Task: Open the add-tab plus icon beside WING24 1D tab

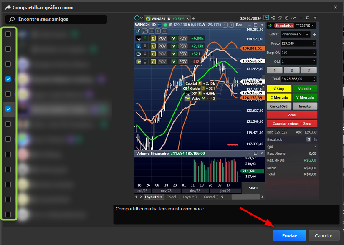Action: pyautogui.click(x=194, y=18)
